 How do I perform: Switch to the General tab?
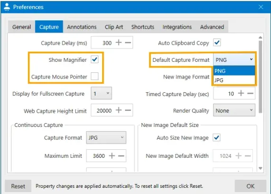(21, 27)
